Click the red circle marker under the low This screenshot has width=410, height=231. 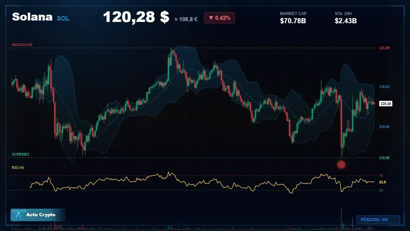click(x=341, y=165)
